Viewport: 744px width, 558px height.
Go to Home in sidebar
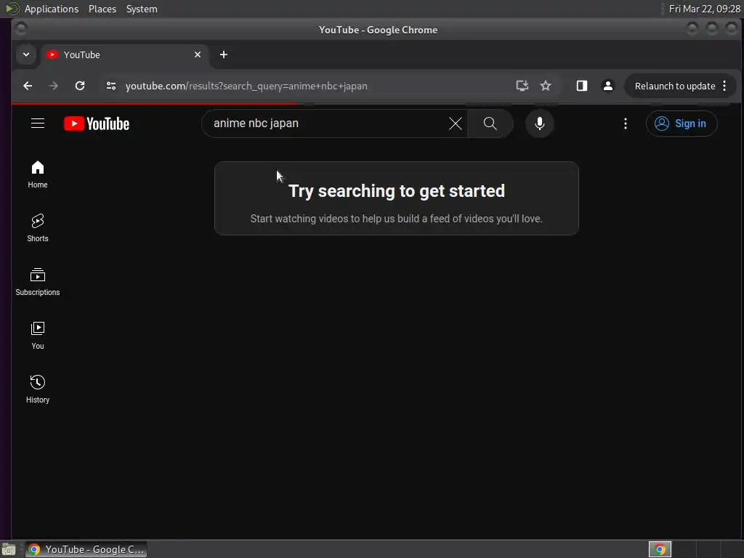pyautogui.click(x=38, y=174)
